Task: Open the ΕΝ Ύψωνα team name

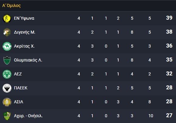Action: 24,18
